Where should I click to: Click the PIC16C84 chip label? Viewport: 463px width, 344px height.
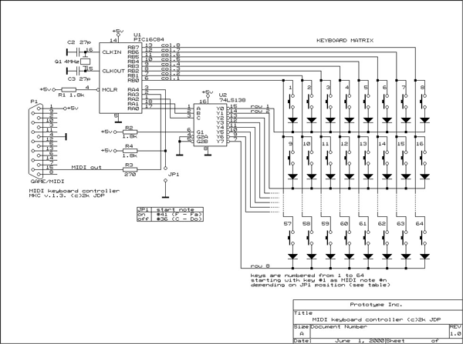pyautogui.click(x=148, y=39)
